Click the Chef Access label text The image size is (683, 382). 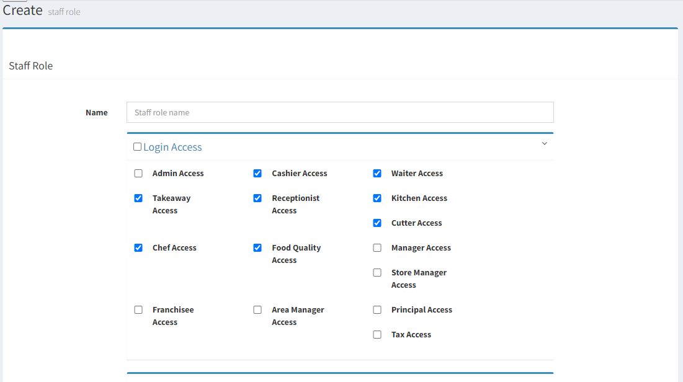[x=174, y=248]
